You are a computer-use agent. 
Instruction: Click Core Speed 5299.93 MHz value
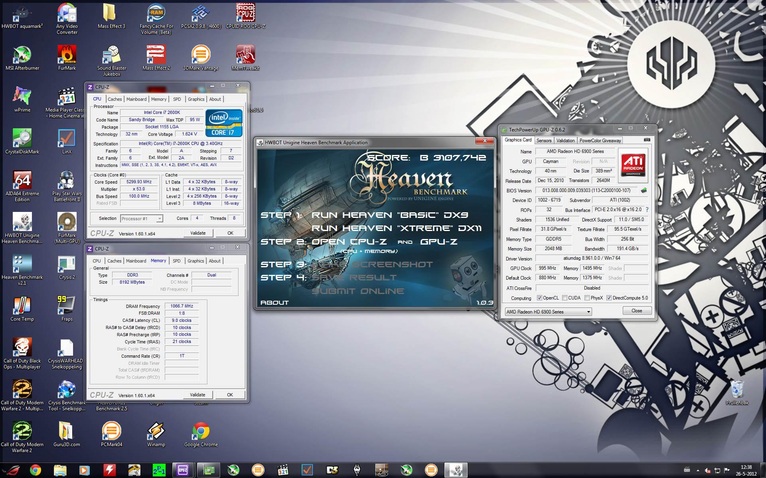click(139, 182)
